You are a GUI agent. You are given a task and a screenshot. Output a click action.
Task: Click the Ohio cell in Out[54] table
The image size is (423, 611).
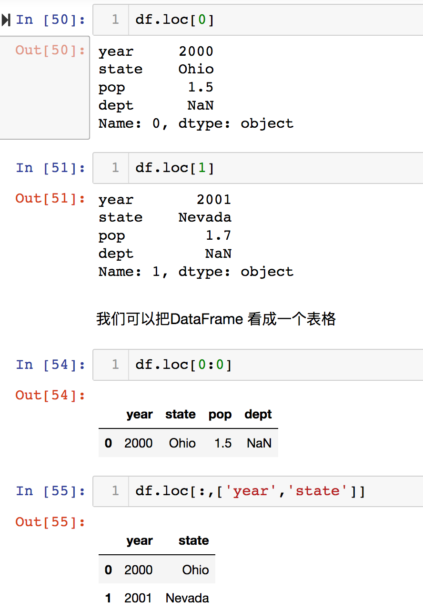pos(182,443)
